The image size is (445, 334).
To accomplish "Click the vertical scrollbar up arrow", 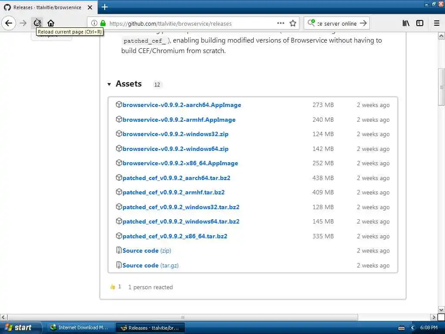I will click(442, 36).
